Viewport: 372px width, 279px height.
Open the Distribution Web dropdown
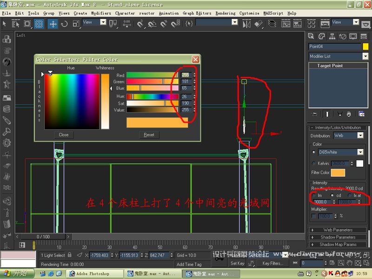(x=360, y=135)
